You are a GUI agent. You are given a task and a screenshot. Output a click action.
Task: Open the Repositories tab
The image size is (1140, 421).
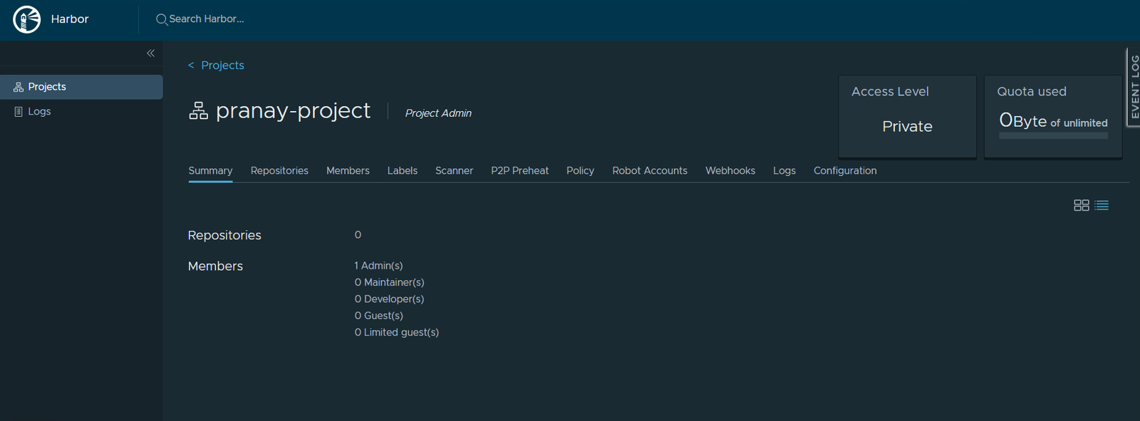pyautogui.click(x=279, y=171)
